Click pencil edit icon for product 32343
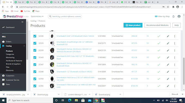This screenshot has width=185, height=103. (x=168, y=57)
